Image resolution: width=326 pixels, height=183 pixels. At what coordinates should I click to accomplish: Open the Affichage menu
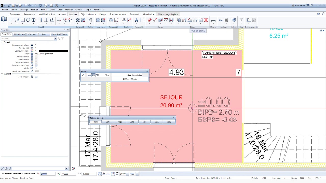pyautogui.click(x=24, y=10)
